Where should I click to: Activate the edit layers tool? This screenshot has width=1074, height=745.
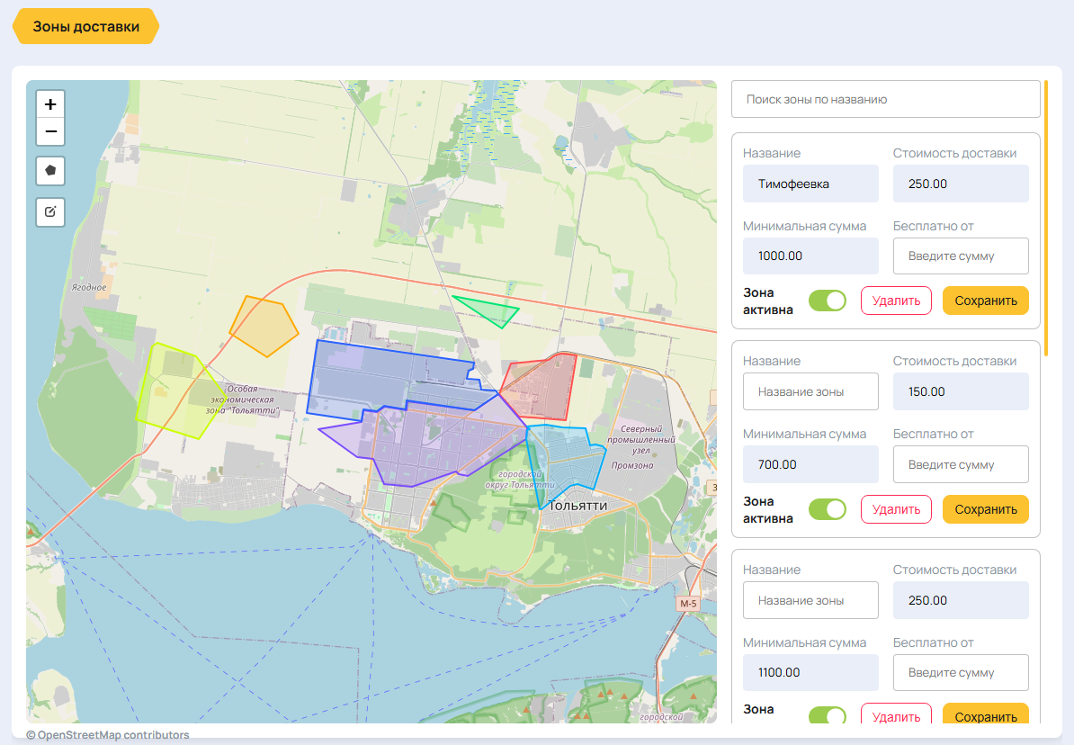(50, 211)
